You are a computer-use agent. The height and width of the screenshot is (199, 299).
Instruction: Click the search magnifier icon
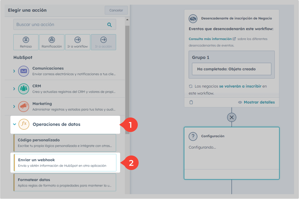point(109,25)
